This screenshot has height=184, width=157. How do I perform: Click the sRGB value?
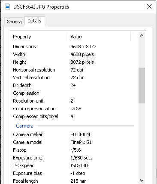click(x=76, y=109)
